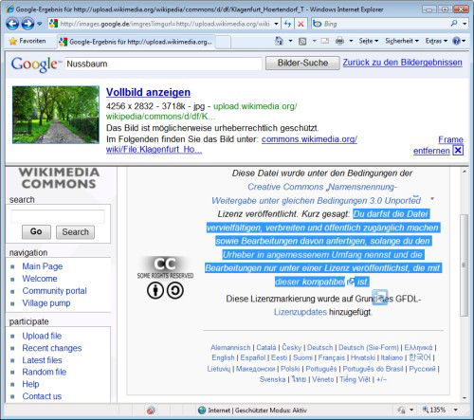Click the Frame entfernen link
This screenshot has width=474, height=420.
(438, 145)
